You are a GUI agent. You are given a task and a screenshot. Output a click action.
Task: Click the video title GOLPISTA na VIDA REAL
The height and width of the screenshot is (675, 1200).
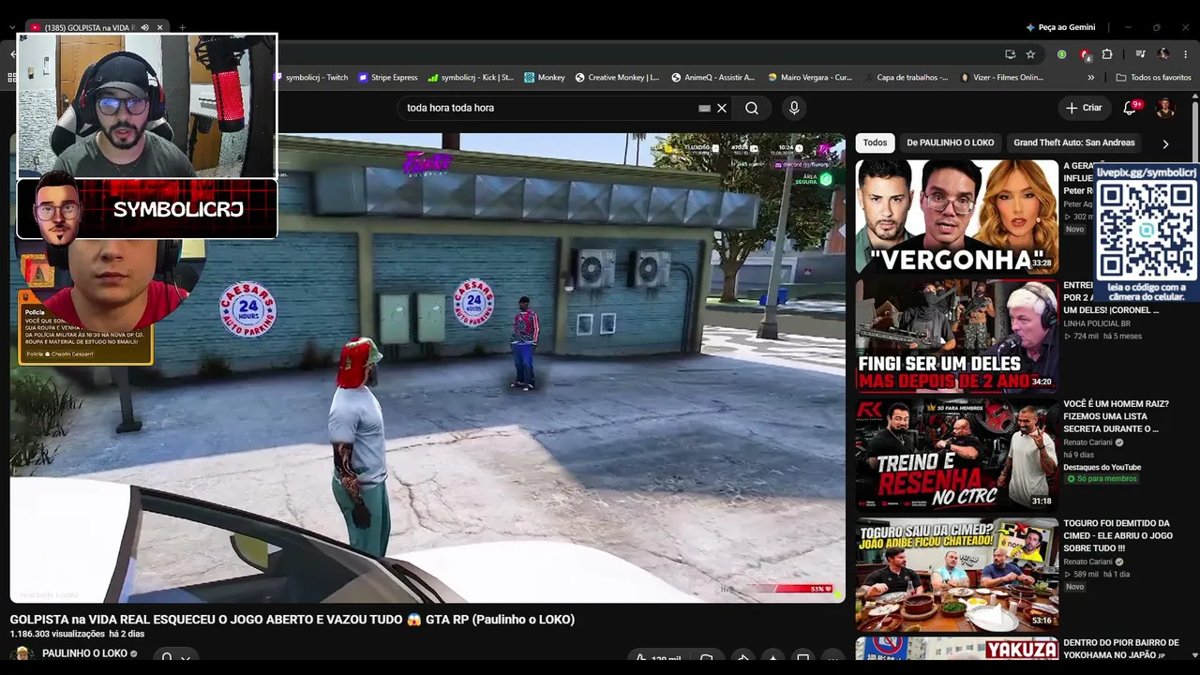pos(292,620)
